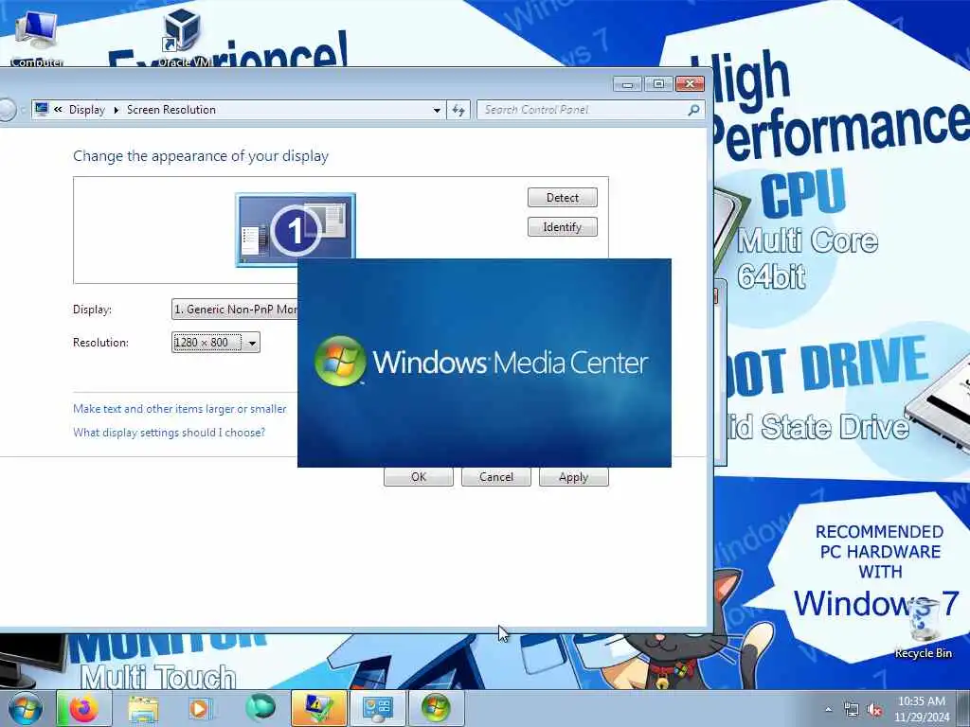Screen dimensions: 970x727
Task: Open the taskbar clock and date
Action: 921,709
